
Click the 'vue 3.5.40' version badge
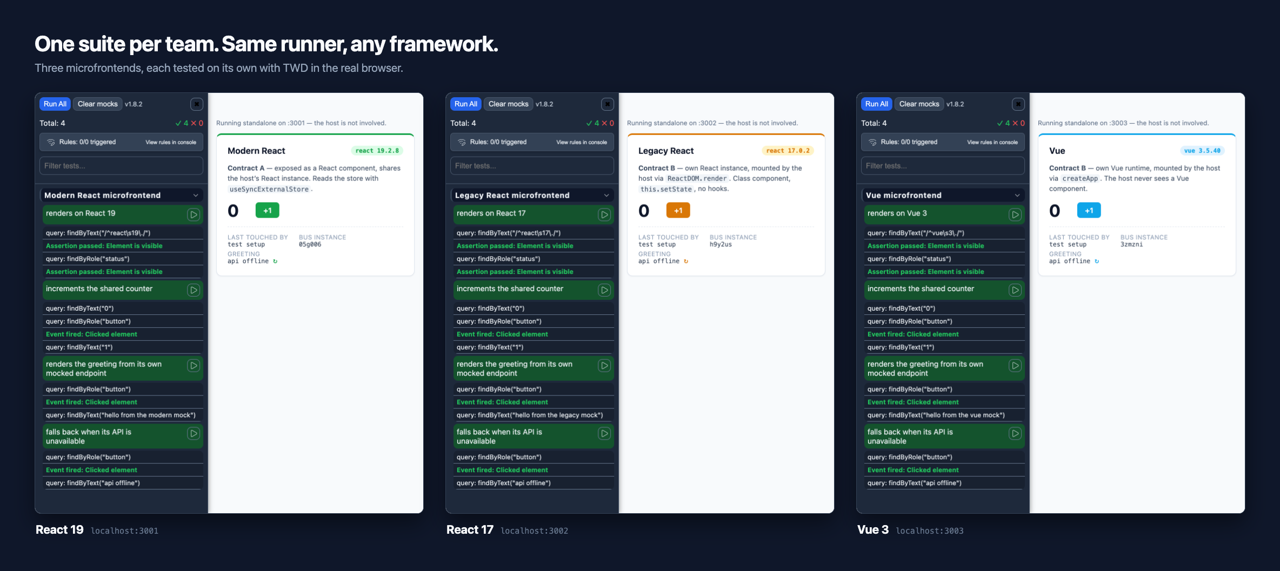coord(1203,151)
